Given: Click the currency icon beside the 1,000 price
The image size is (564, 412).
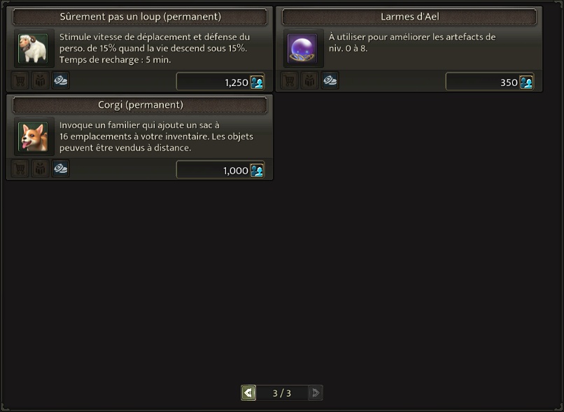Looking at the screenshot, I should point(257,171).
